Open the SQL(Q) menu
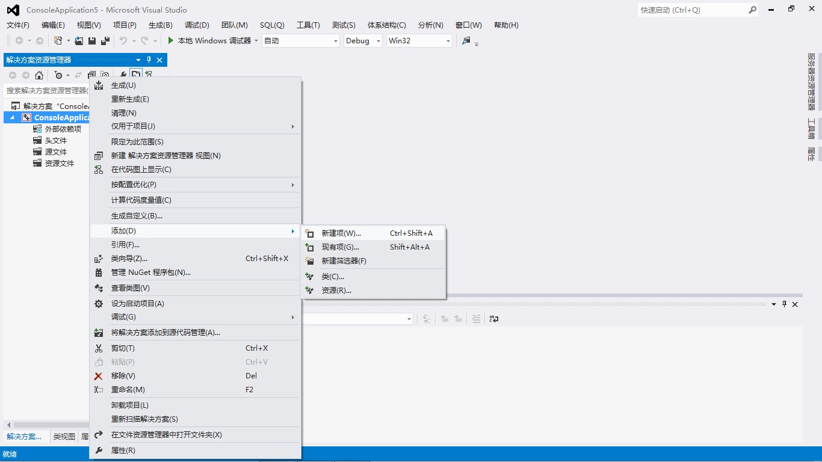Viewport: 822px width, 462px height. 272,25
